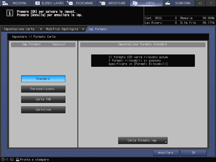Screen dimensions: 216x162
Task: Click the Imp formato breadcrumb
Action: point(98,29)
